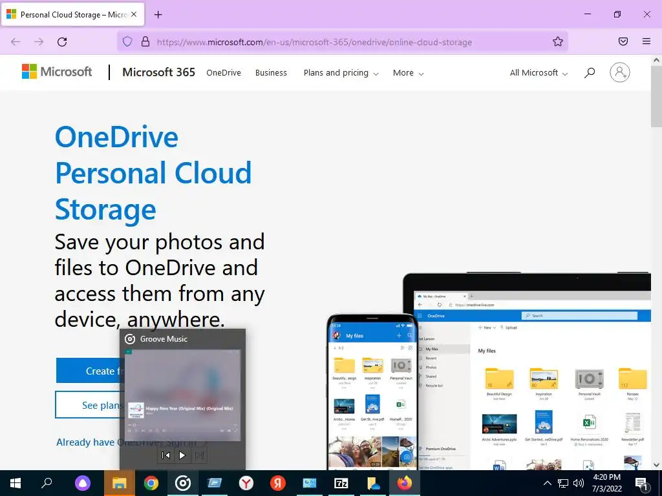Click the Microsoft logo
Image resolution: width=662 pixels, height=496 pixels.
[57, 72]
